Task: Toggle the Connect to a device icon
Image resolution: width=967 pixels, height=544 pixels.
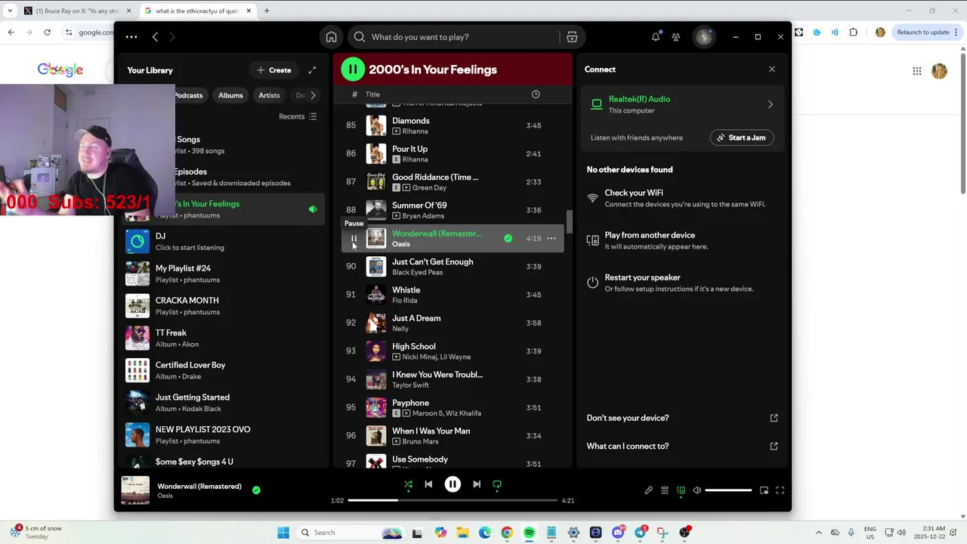Action: coord(681,490)
